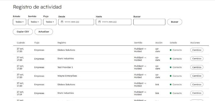Click the Correcto status in Test Provider 1 row
The height and width of the screenshot is (101, 215).
click(176, 67)
